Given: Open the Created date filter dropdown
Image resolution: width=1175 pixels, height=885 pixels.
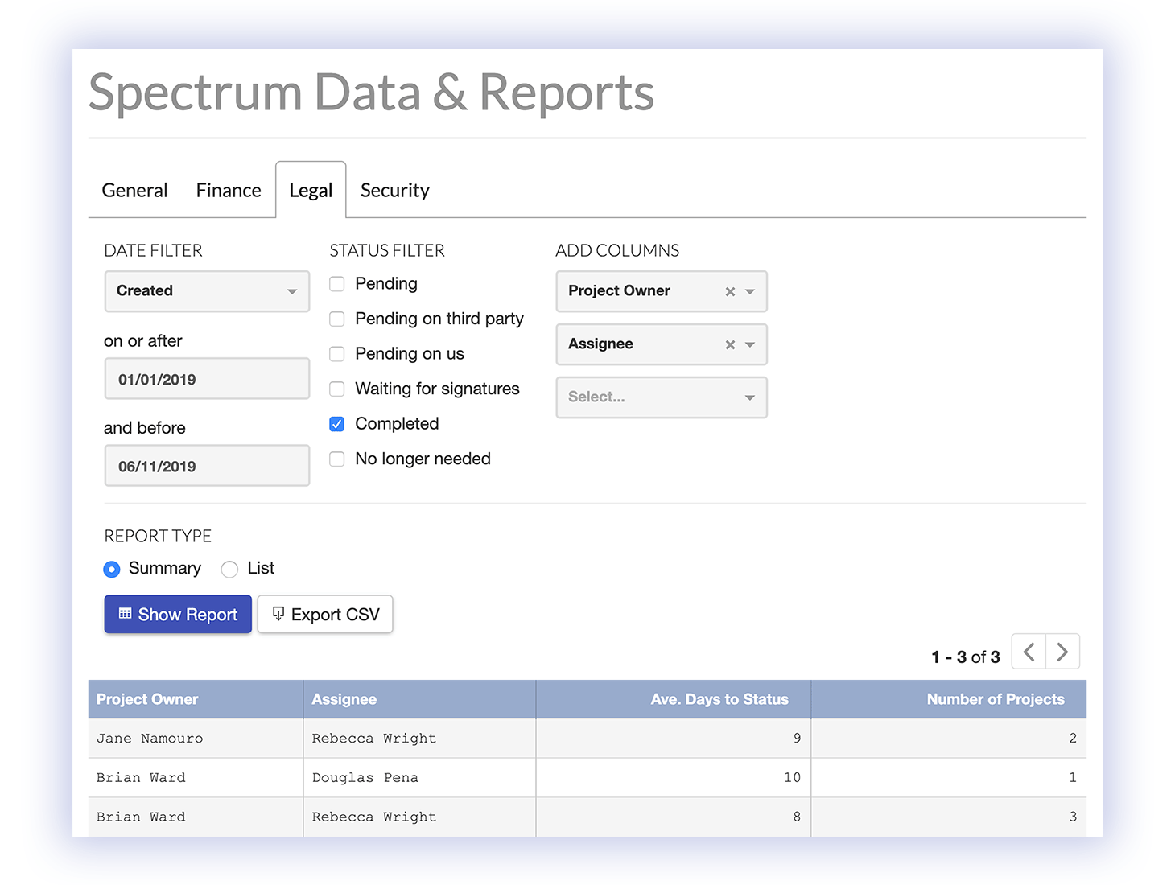Looking at the screenshot, I should pyautogui.click(x=207, y=291).
